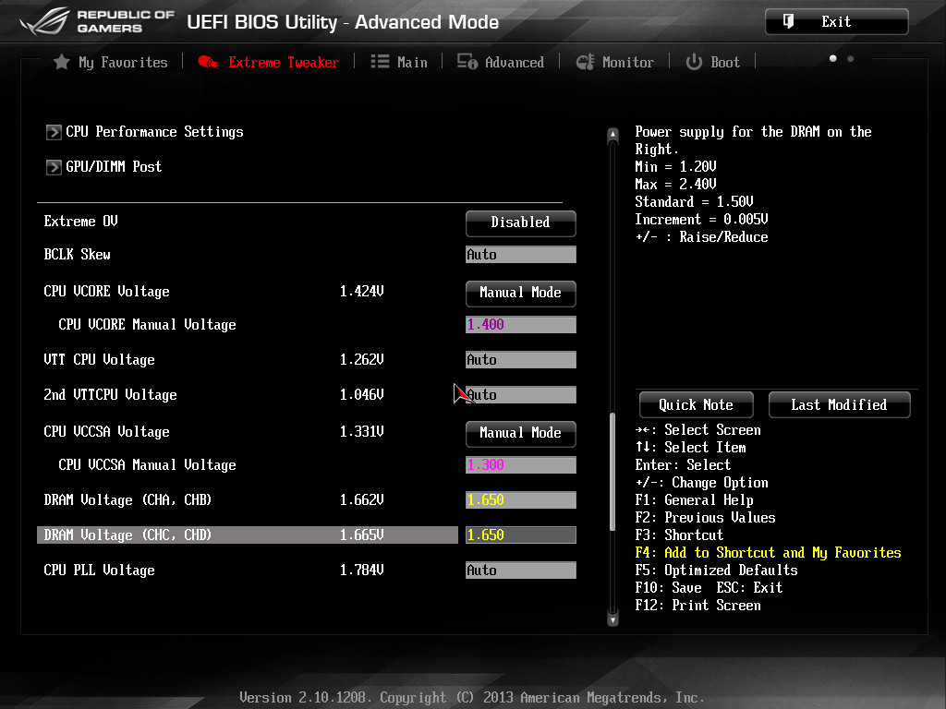Select the CPU PLL Voltage label
This screenshot has height=709, width=946.
100,571
